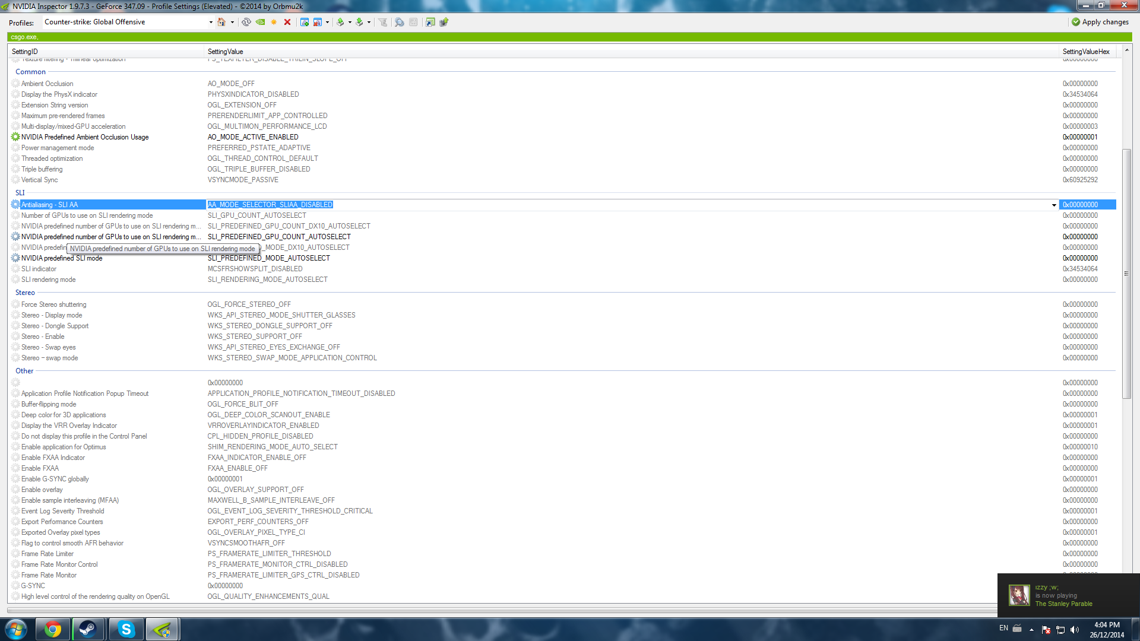
Task: Open the import profile dropdown arrow
Action: [x=369, y=22]
